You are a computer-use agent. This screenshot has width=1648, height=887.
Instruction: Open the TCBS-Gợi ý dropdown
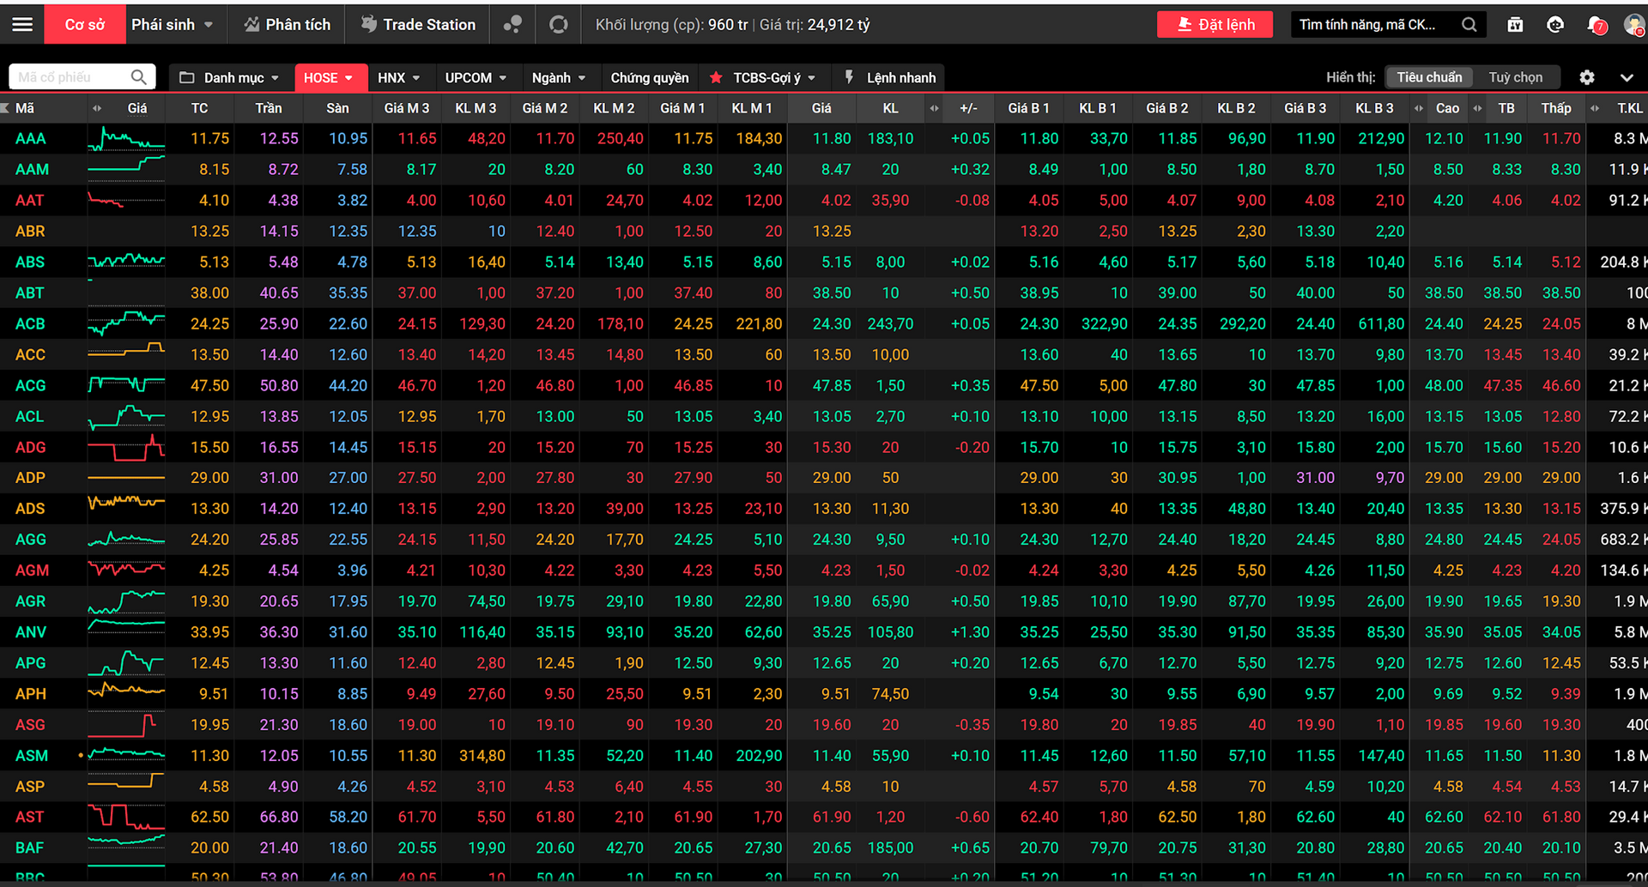point(762,77)
